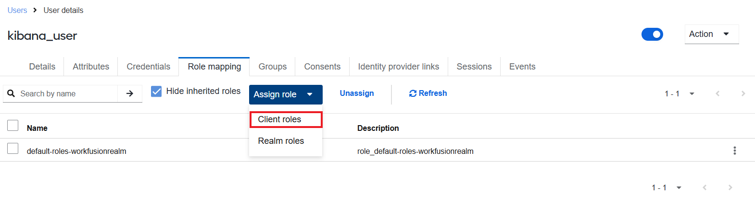Switch to the Credentials tab
This screenshot has height=221, width=755.
point(148,67)
